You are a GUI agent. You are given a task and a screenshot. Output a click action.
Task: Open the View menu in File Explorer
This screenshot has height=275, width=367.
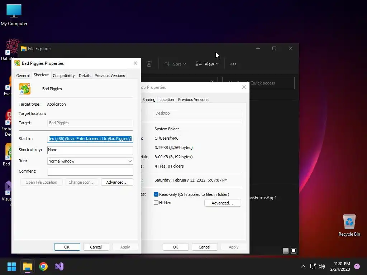(207, 64)
